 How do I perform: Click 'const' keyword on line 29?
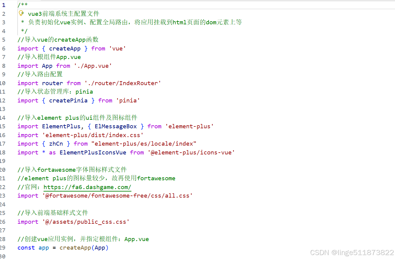tap(26, 247)
